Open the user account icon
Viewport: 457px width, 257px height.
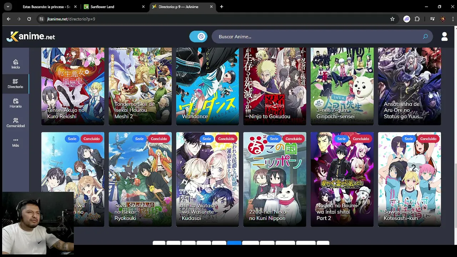[x=445, y=36]
